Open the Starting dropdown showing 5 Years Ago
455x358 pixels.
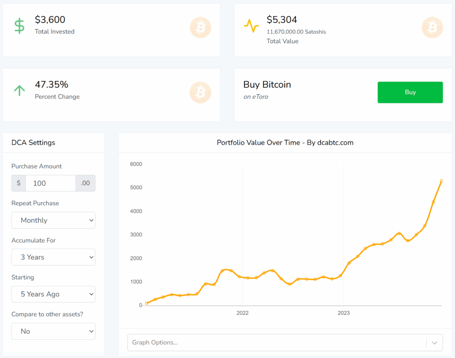53,294
